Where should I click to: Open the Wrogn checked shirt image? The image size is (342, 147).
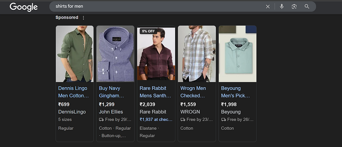[197, 54]
